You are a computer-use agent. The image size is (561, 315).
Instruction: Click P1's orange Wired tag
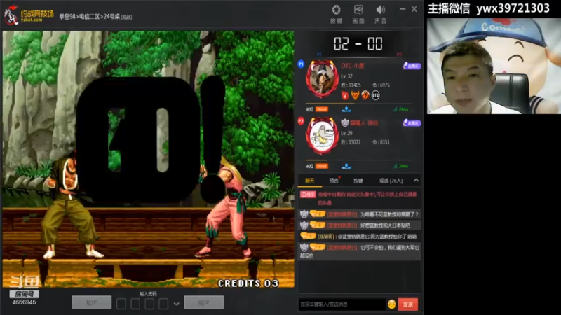point(321,109)
